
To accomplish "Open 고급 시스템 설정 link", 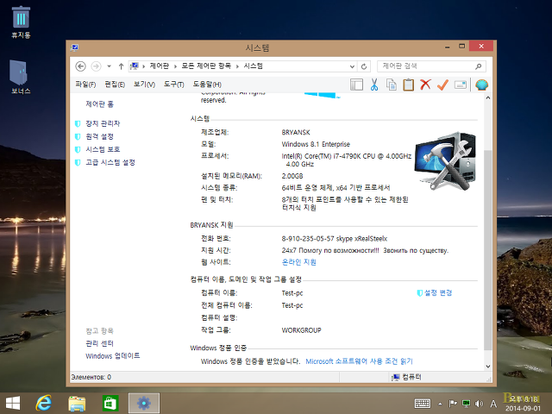I will (110, 162).
